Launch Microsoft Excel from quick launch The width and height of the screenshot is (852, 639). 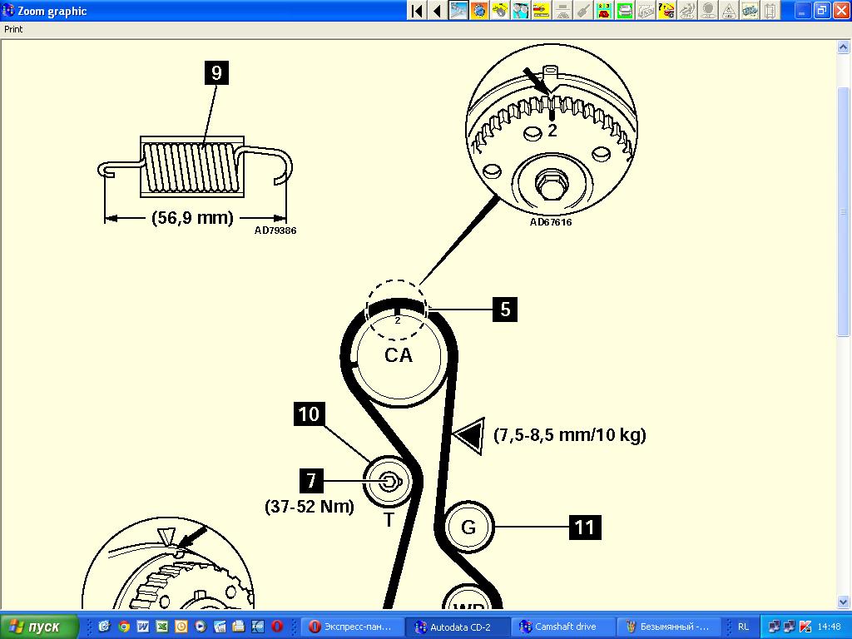(162, 627)
